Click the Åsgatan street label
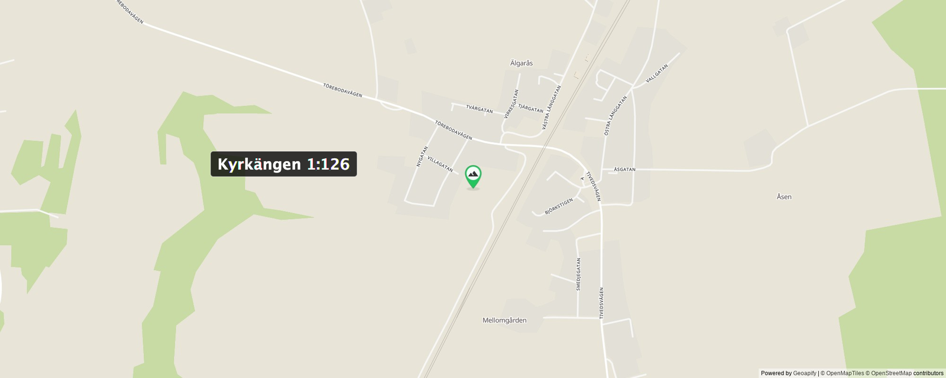The image size is (946, 378). click(624, 170)
